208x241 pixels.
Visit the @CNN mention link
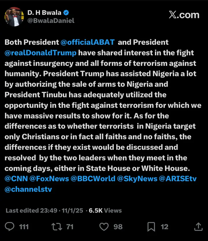point(16,179)
